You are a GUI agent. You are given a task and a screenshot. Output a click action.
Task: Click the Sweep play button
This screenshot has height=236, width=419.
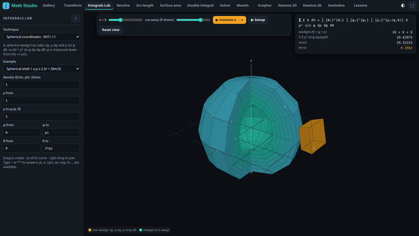click(x=258, y=20)
